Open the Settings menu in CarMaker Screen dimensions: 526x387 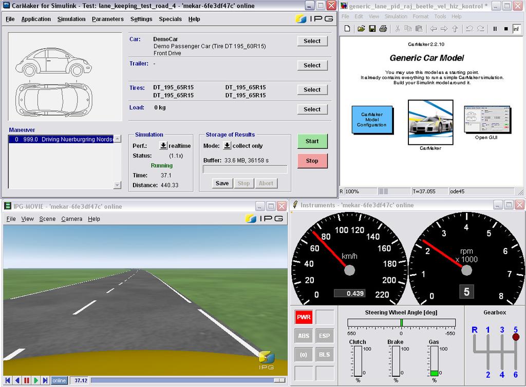point(141,19)
